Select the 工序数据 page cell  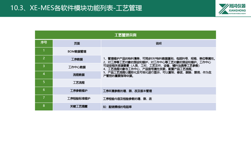(77, 59)
